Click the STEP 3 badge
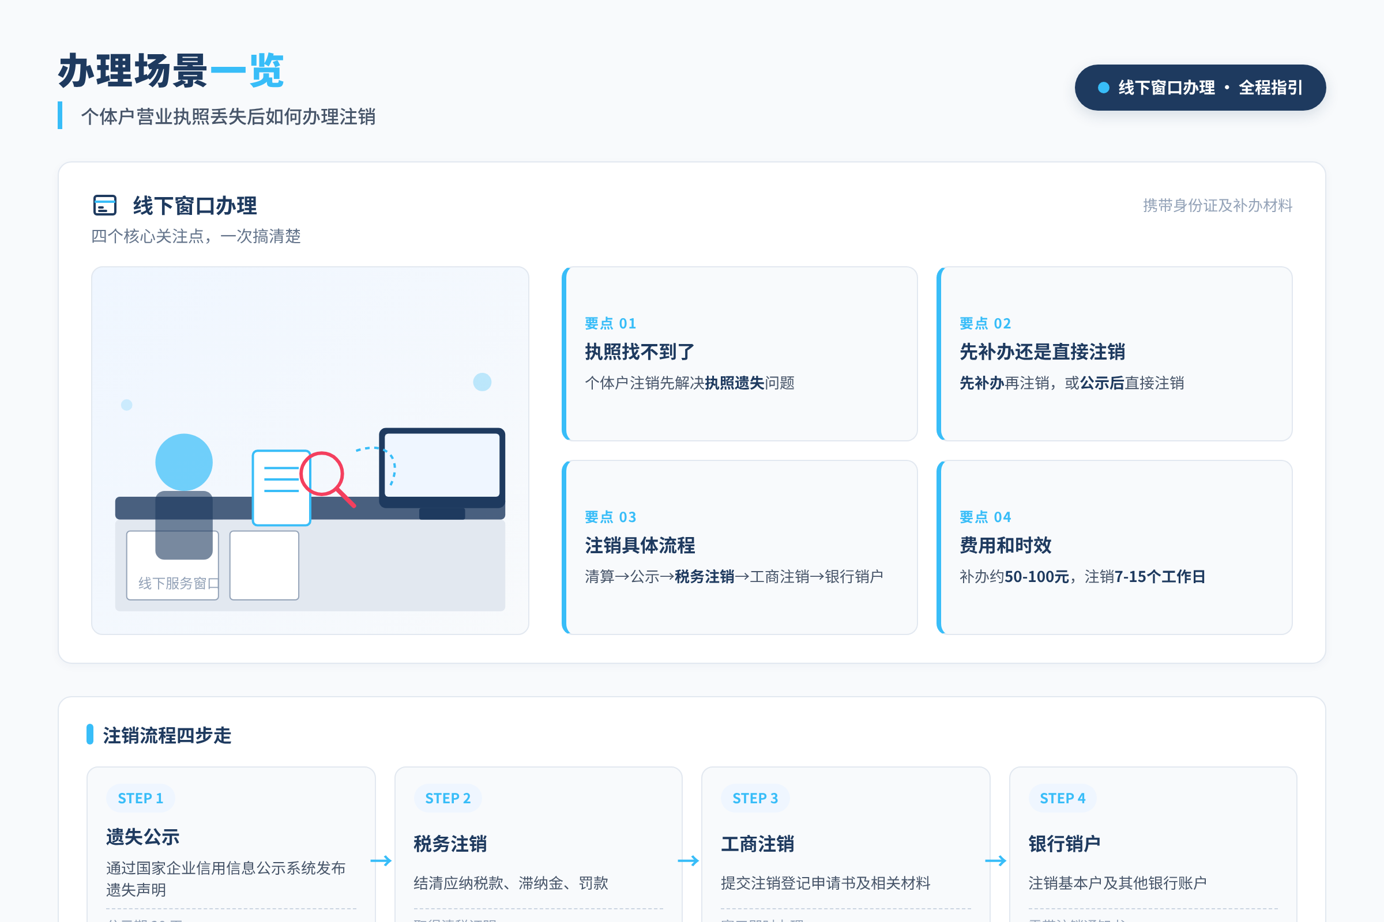This screenshot has width=1384, height=922. pyautogui.click(x=755, y=798)
